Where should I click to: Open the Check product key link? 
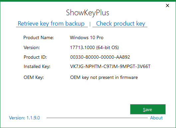[x=121, y=24]
